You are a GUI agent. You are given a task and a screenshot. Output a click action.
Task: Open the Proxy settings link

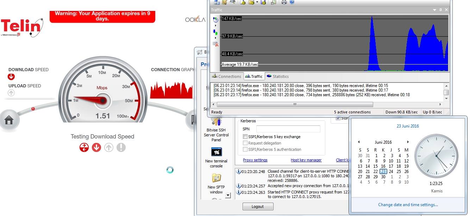[x=255, y=160]
